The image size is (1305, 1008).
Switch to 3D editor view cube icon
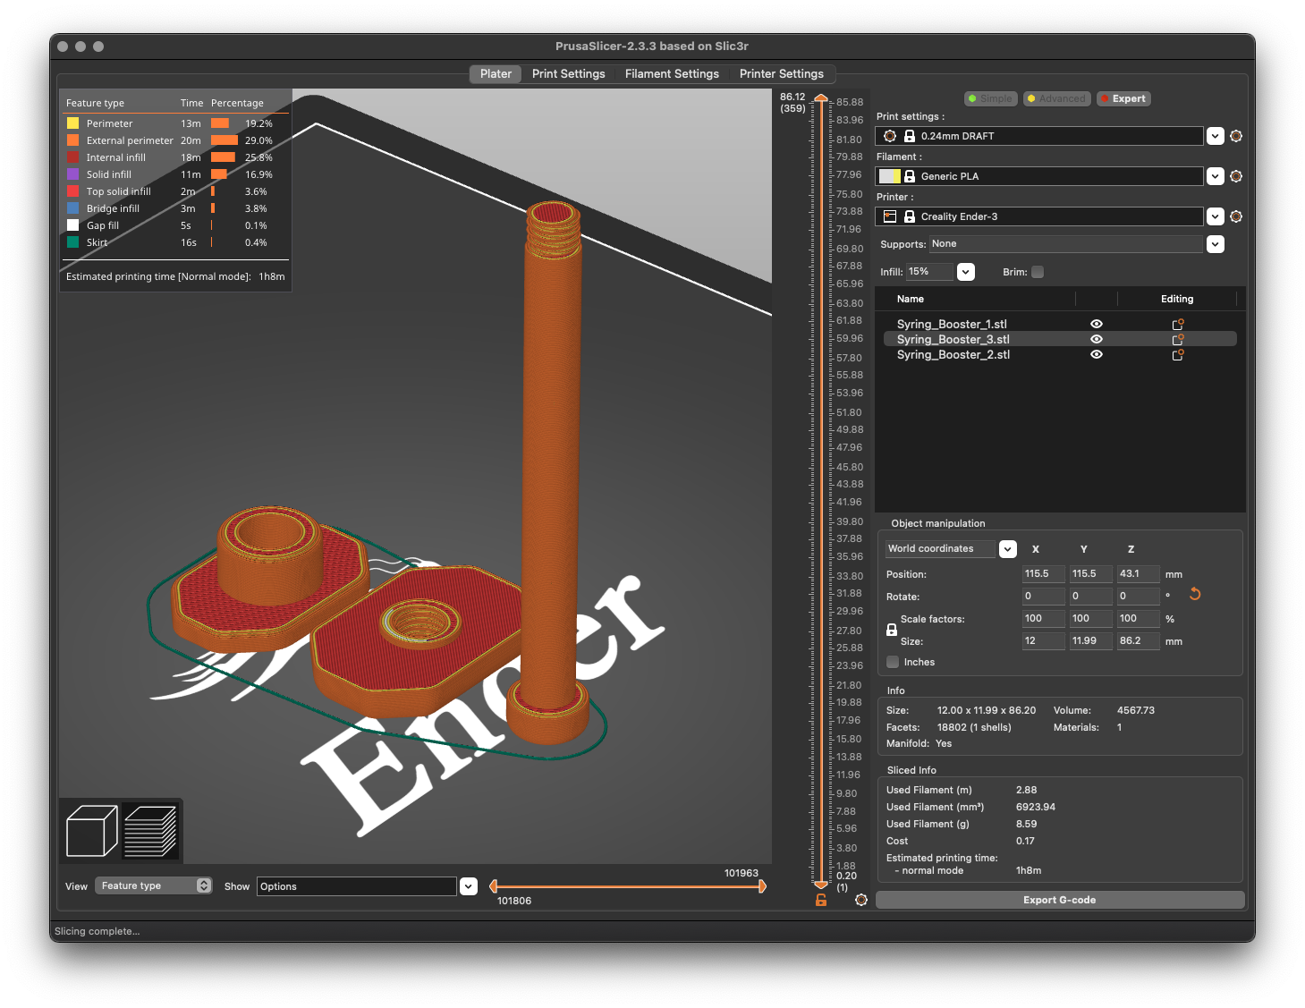92,830
